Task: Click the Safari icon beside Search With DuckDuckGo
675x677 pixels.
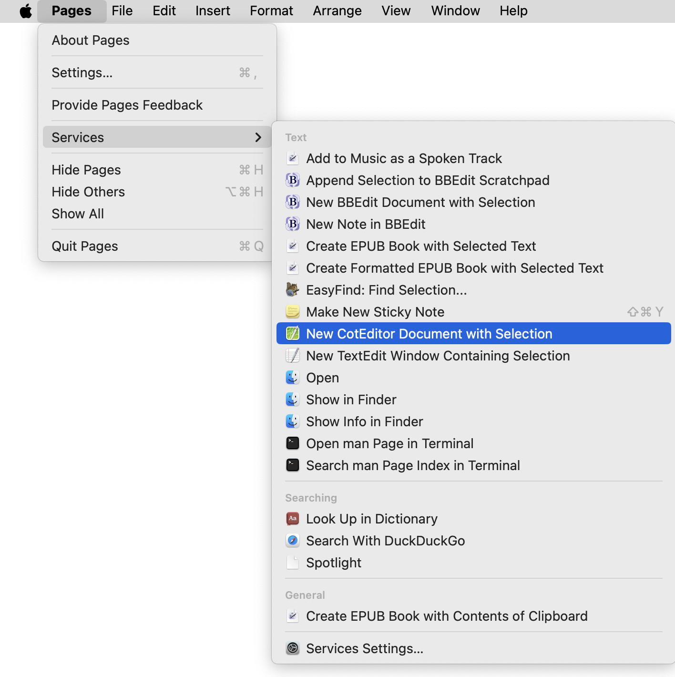Action: click(293, 541)
